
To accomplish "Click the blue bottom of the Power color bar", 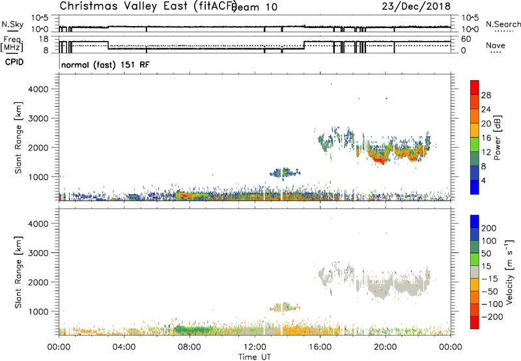I will tap(475, 187).
